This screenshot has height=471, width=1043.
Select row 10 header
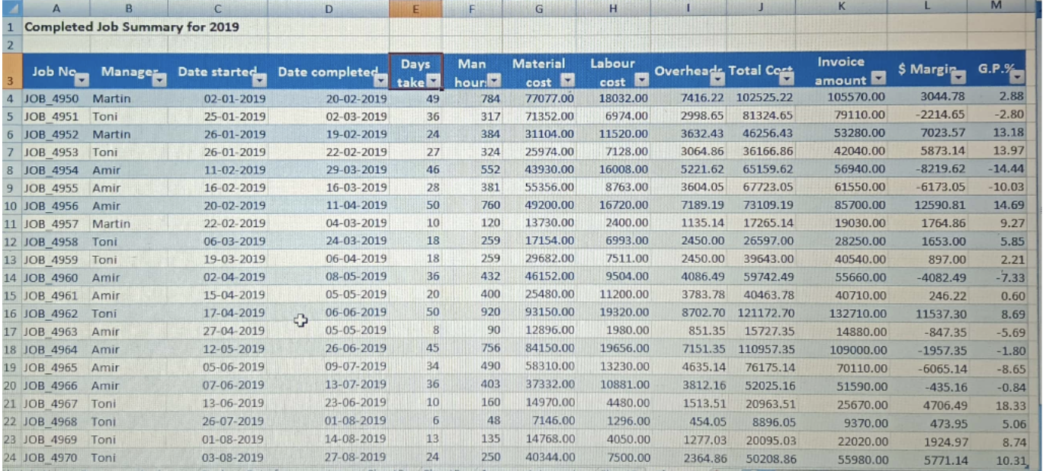[11, 206]
